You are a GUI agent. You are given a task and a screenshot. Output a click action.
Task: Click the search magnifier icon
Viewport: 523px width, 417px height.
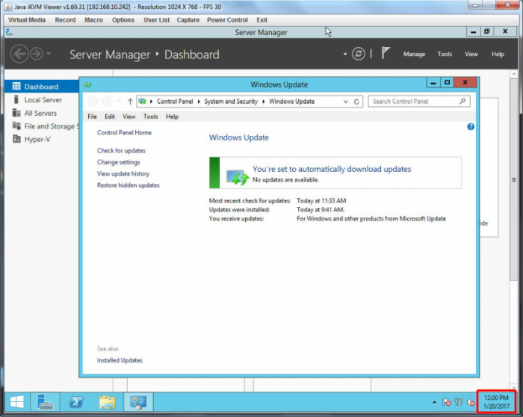point(462,101)
